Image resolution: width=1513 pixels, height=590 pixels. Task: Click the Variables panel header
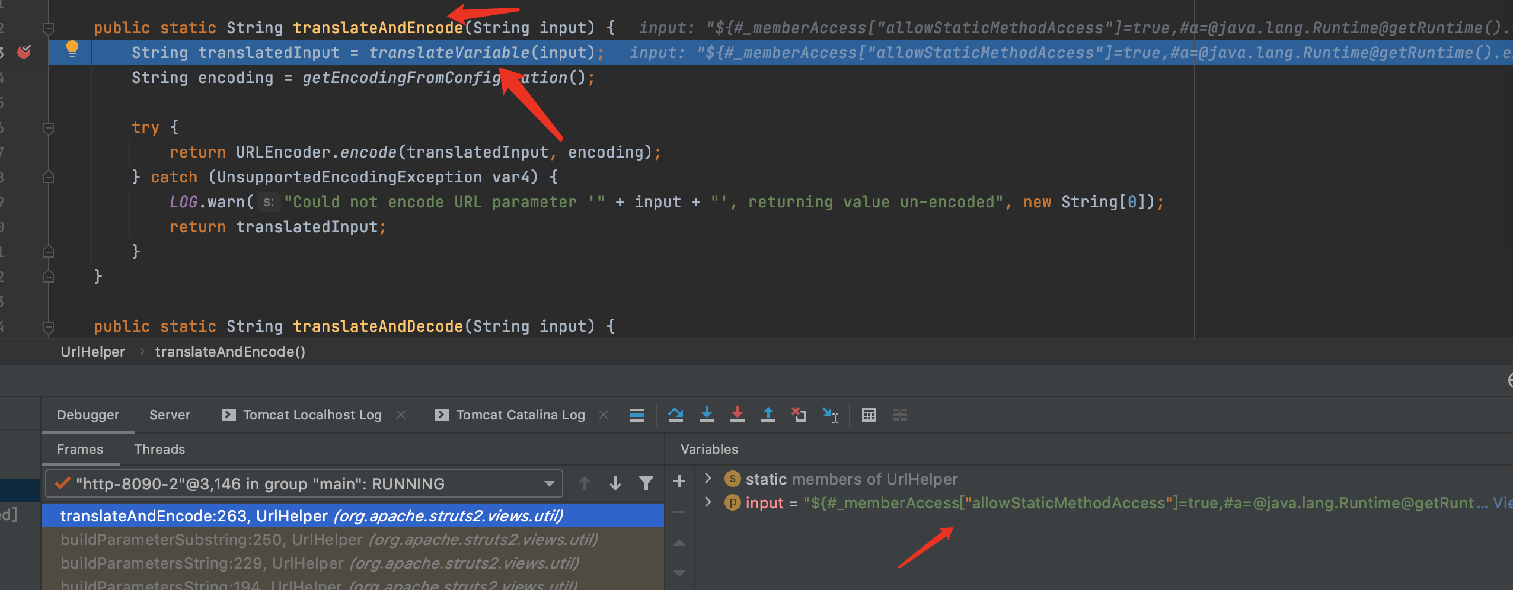click(x=709, y=449)
